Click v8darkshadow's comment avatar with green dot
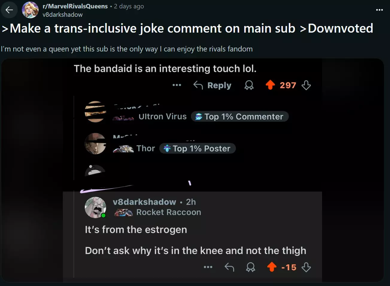This screenshot has width=390, height=286. point(95,207)
